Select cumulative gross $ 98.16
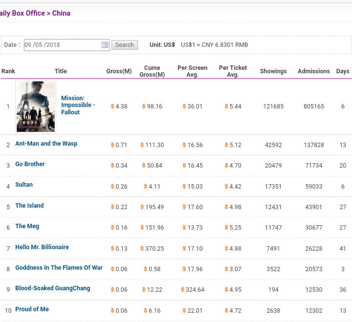 click(x=152, y=107)
